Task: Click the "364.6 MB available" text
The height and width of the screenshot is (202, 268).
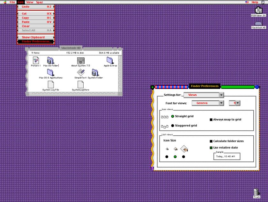Action: 109,53
